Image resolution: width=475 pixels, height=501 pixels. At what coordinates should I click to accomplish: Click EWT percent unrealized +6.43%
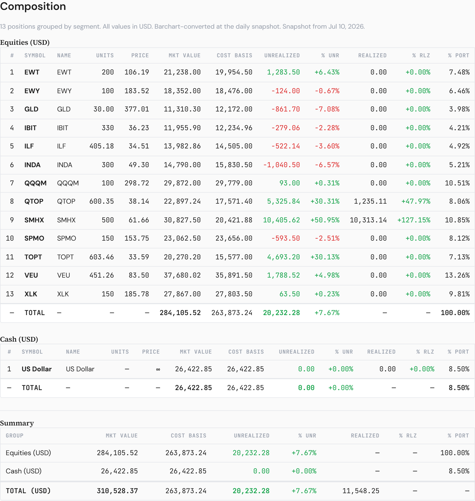pyautogui.click(x=327, y=72)
